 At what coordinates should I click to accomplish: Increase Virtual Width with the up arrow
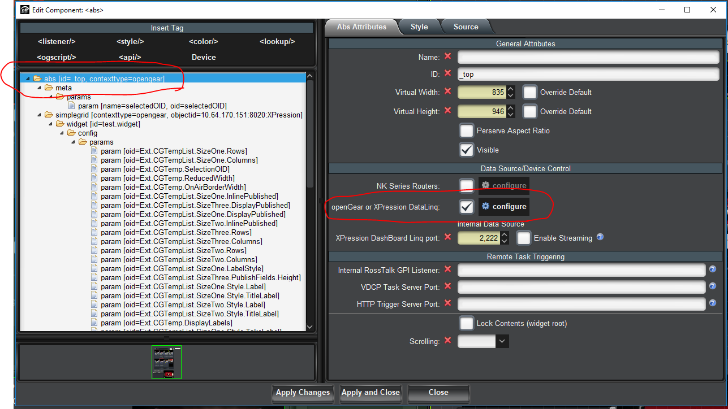(510, 89)
